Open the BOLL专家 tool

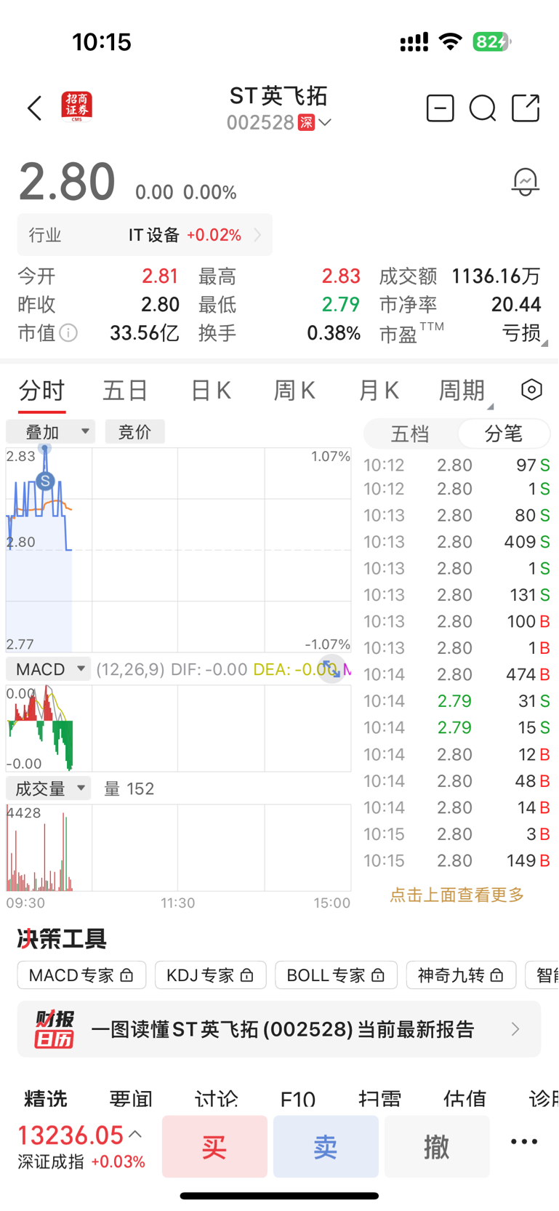337,975
